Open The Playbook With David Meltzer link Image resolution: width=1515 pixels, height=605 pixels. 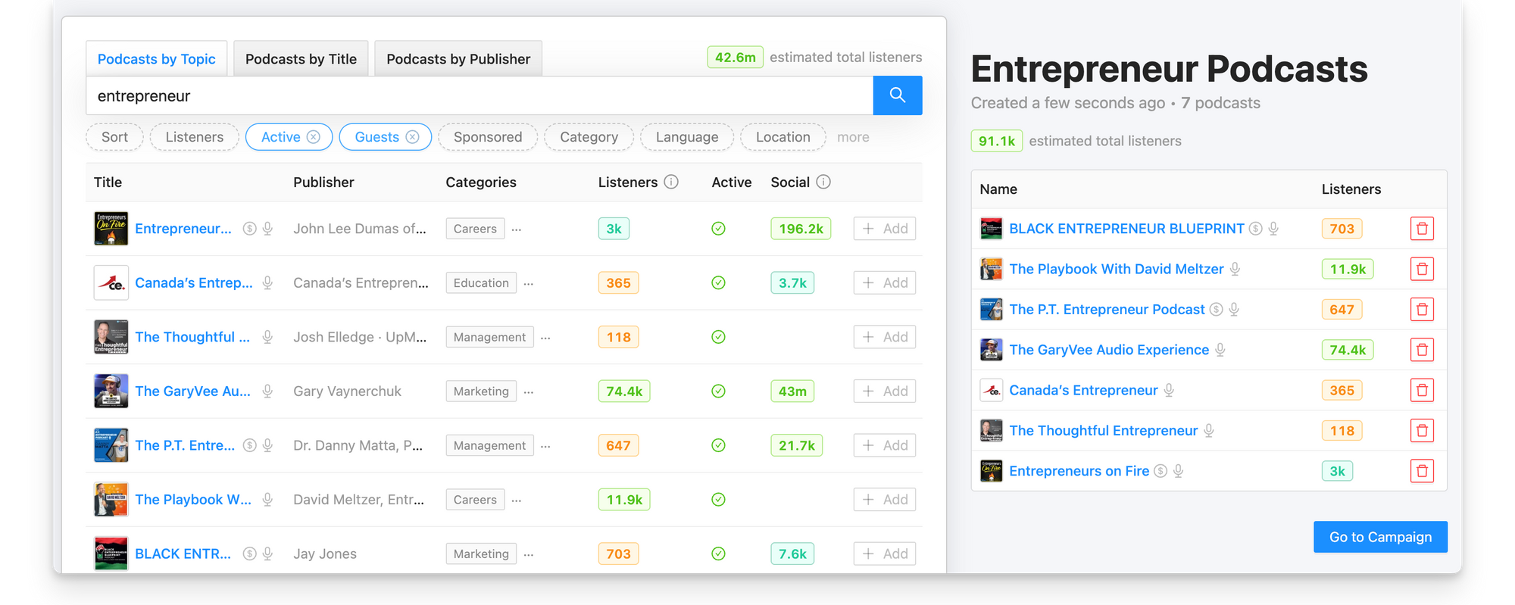pyautogui.click(x=1116, y=269)
